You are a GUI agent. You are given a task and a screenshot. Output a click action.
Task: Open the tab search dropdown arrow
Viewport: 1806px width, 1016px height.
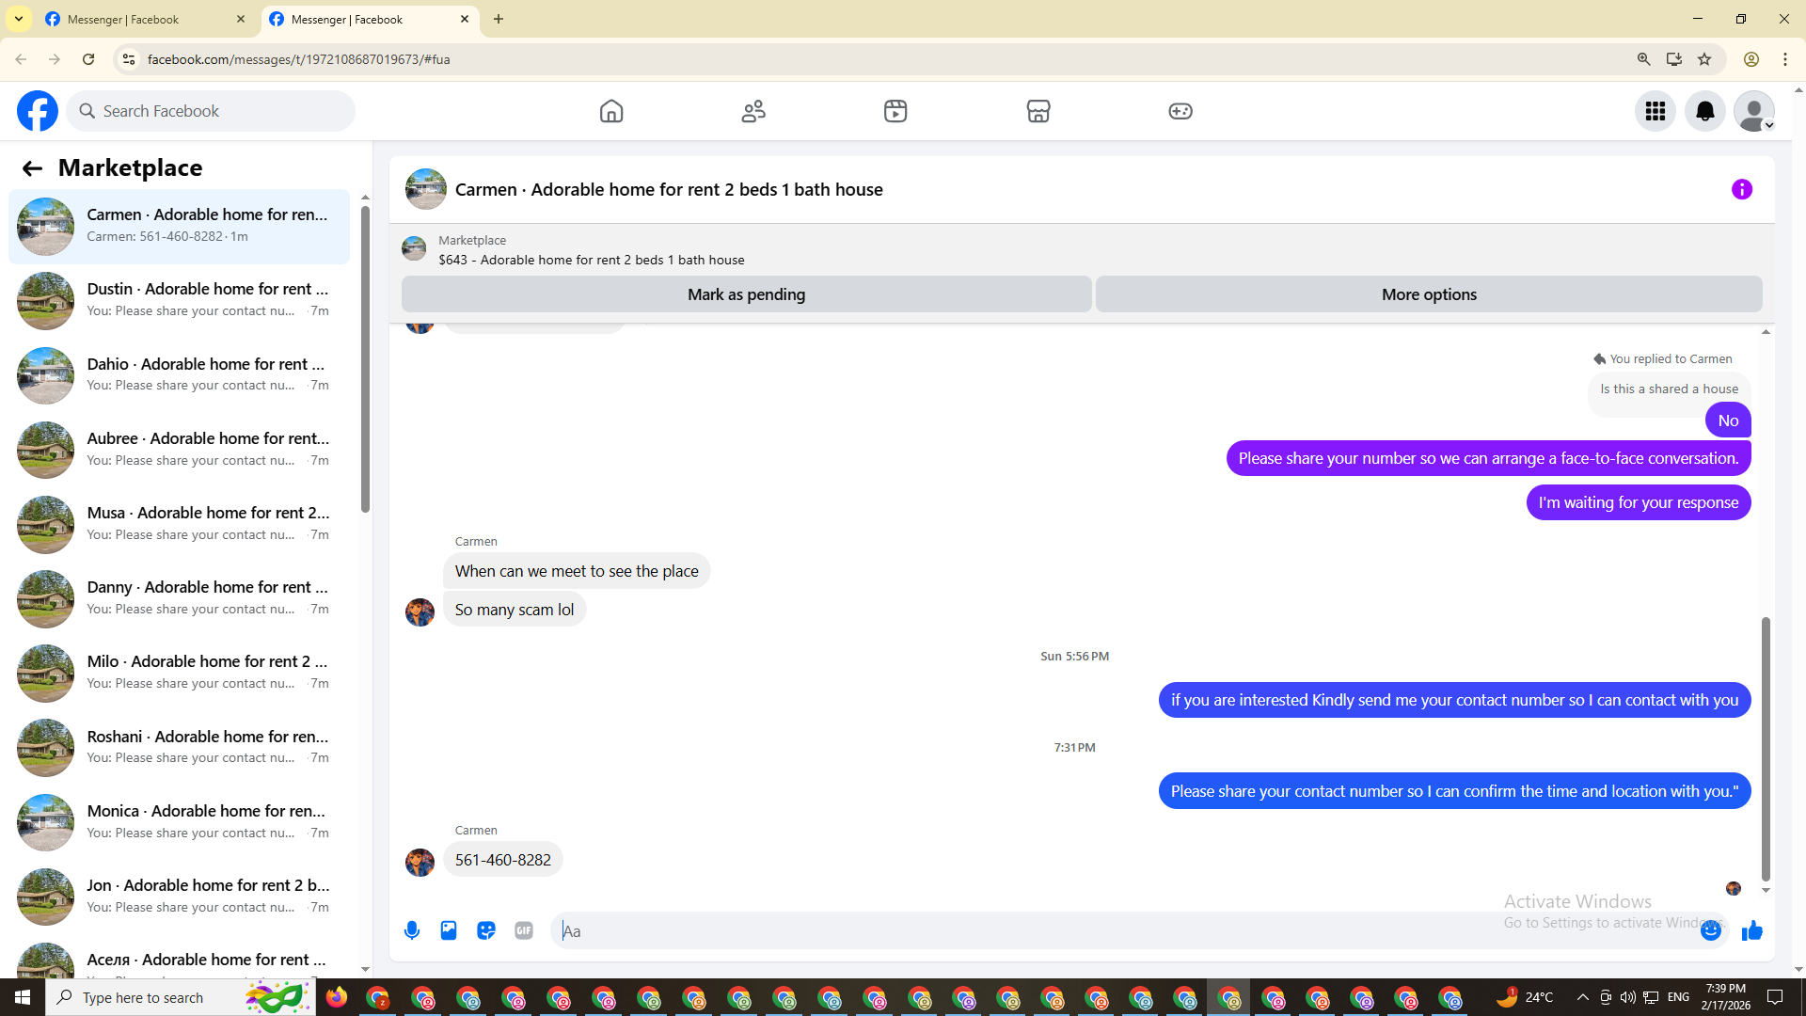tap(19, 19)
